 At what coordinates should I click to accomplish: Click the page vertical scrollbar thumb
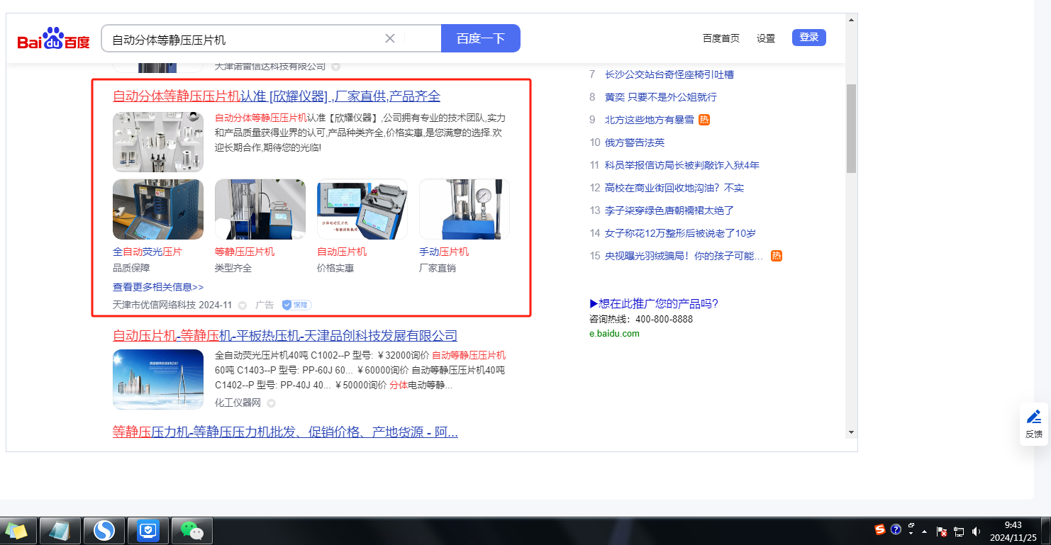click(851, 128)
